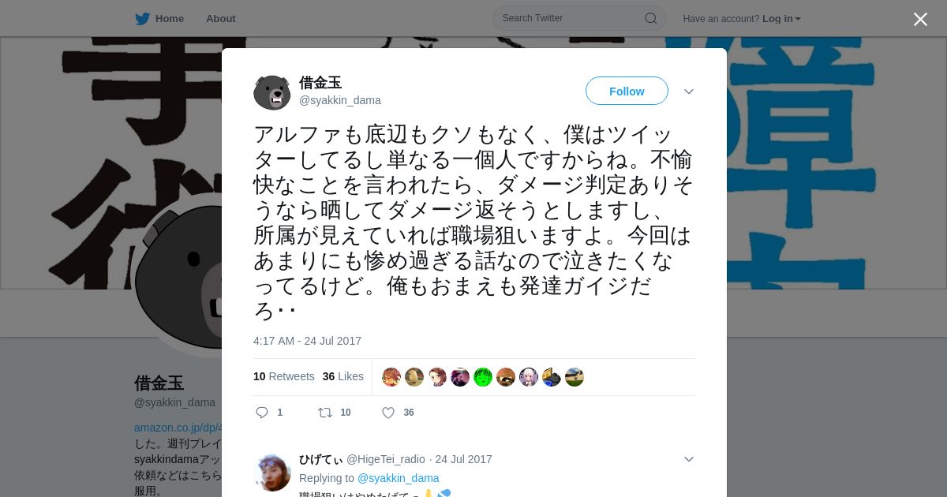Open the bear avatar of 借金玉
The width and height of the screenshot is (947, 497).
[272, 92]
